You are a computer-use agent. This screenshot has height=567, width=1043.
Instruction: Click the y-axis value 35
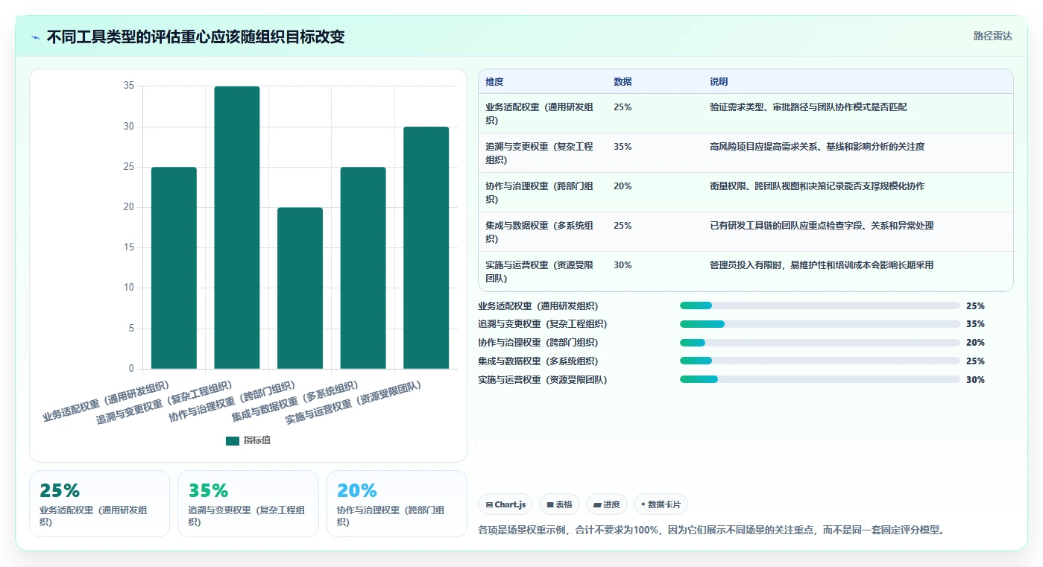(x=128, y=86)
